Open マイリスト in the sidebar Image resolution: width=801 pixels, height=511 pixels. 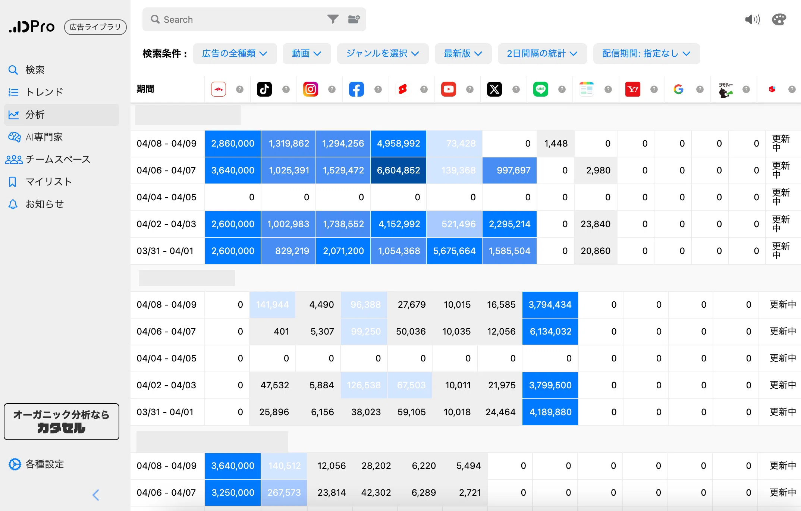62,182
